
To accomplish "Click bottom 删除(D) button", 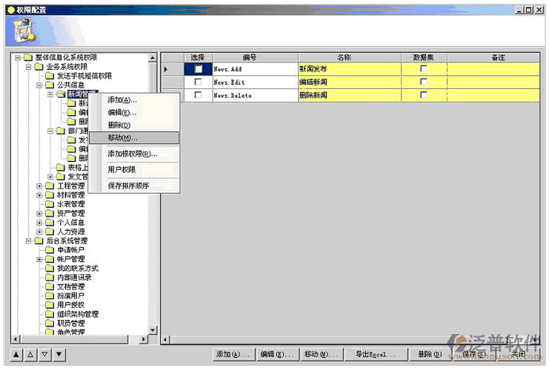I will click(429, 355).
